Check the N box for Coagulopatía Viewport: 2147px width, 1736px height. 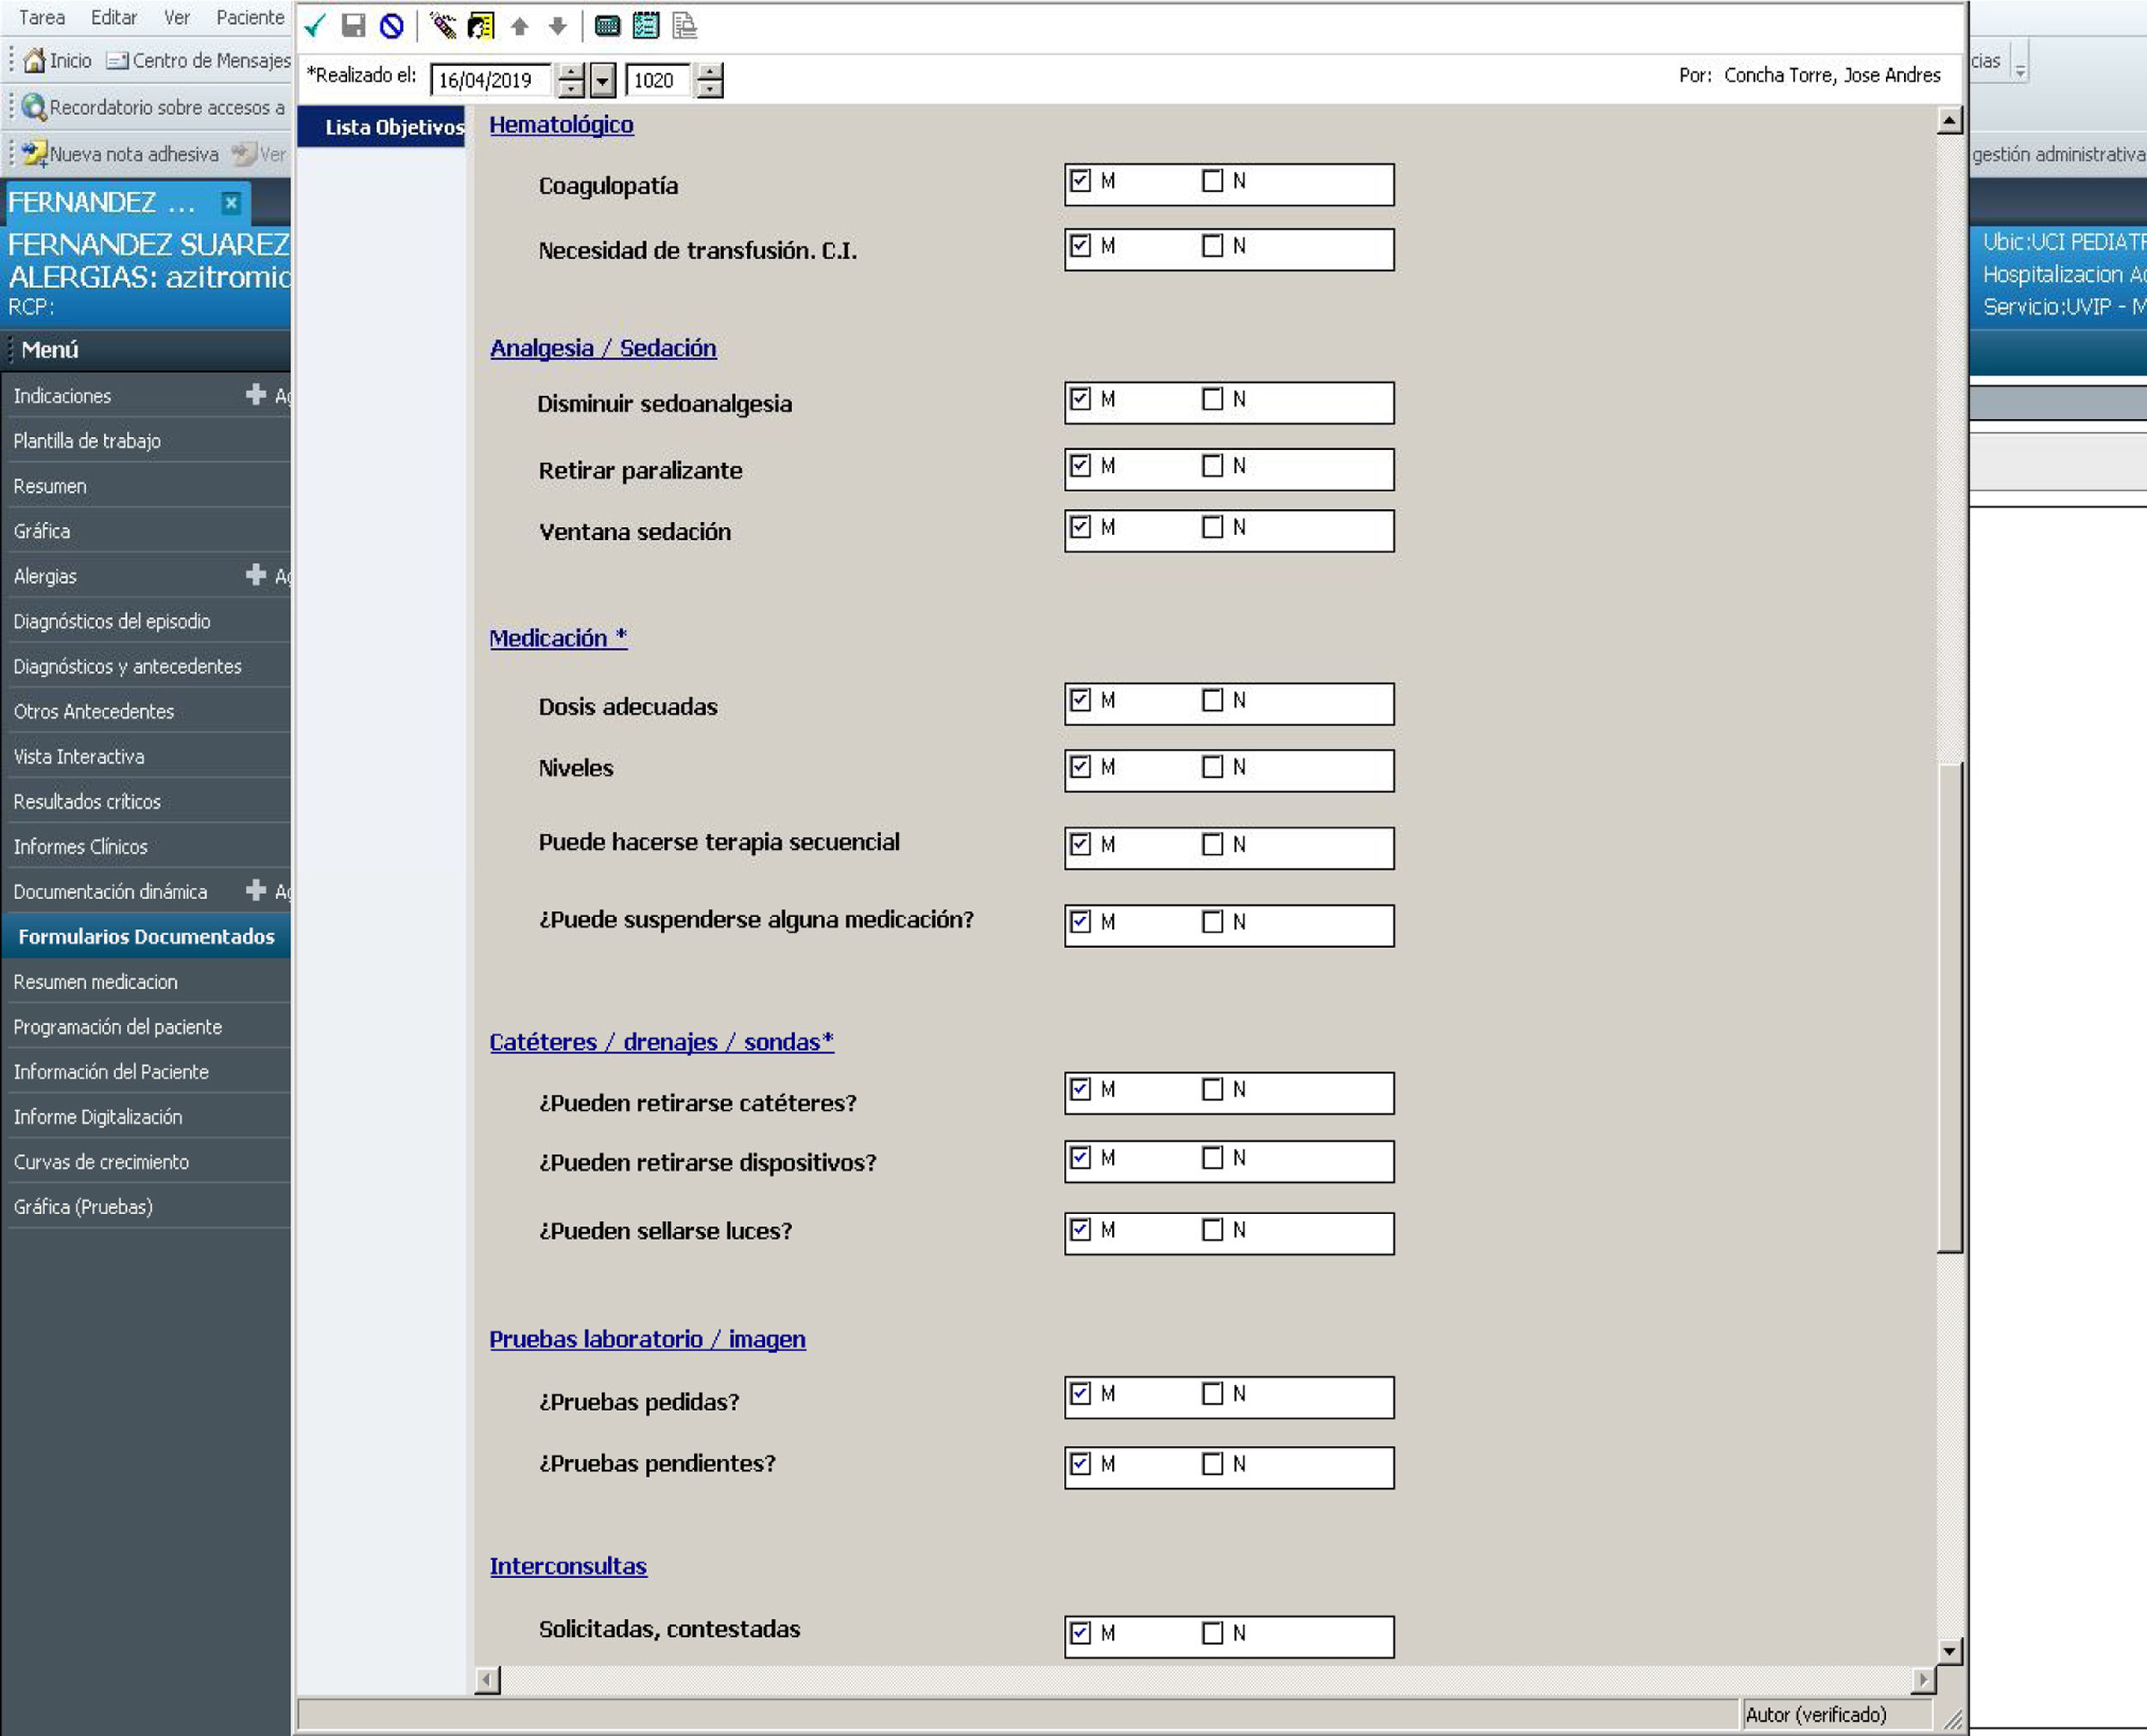pyautogui.click(x=1212, y=181)
